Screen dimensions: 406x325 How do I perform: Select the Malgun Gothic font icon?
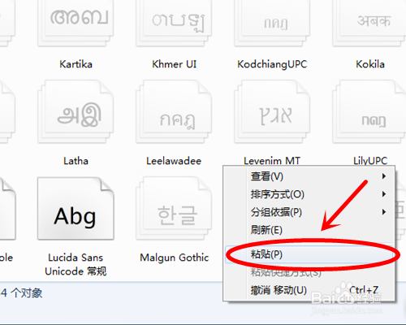tap(174, 209)
